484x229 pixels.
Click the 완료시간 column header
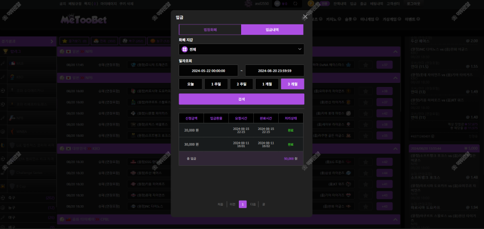(x=266, y=118)
